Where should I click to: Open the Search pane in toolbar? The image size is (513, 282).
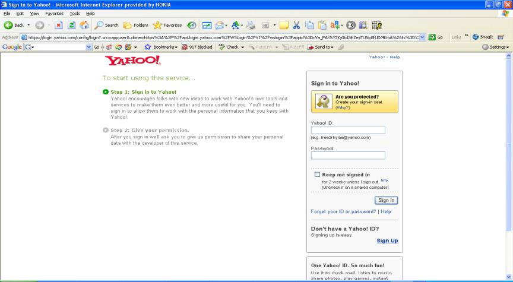107,25
